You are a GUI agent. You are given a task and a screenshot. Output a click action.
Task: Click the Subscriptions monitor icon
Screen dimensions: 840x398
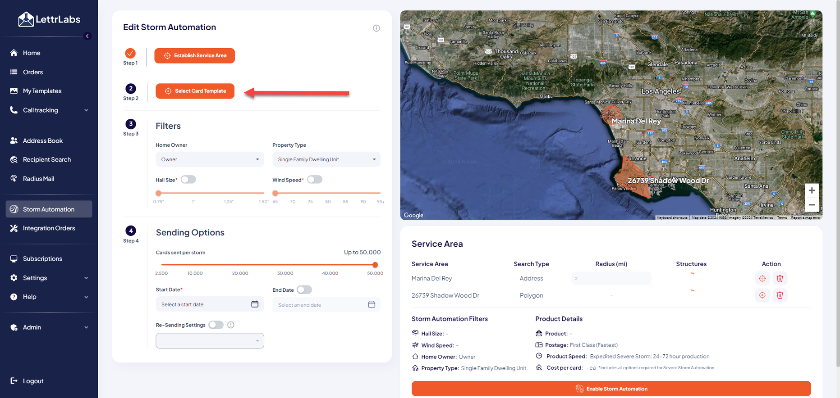point(14,259)
